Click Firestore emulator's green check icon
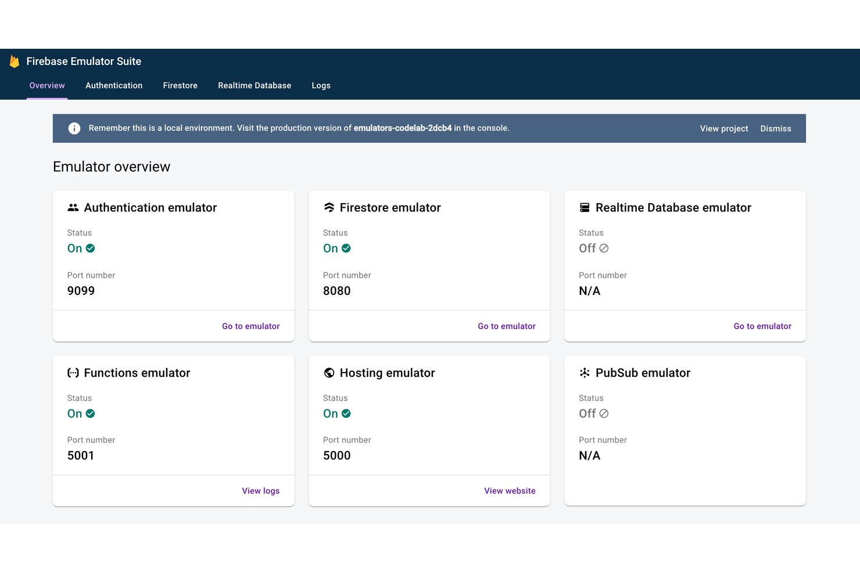Viewport: 860px width, 573px height. [x=346, y=248]
